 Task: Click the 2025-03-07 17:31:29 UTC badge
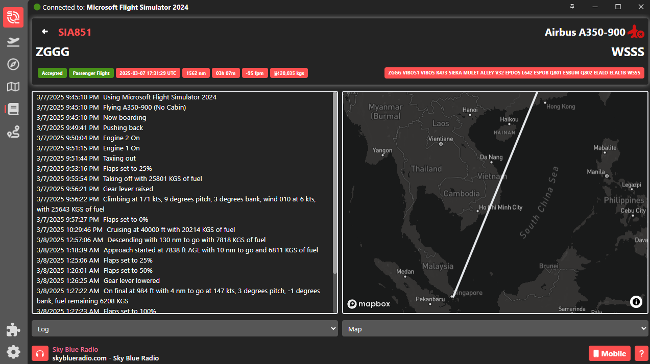[x=148, y=73]
